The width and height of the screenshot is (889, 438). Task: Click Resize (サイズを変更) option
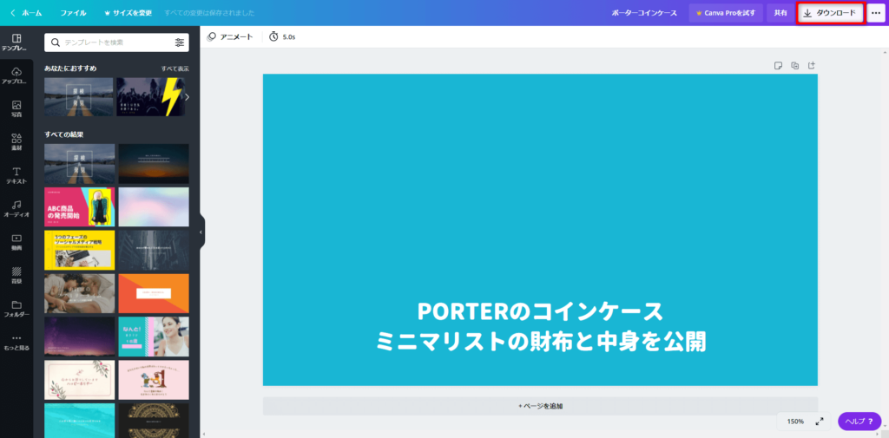(128, 13)
